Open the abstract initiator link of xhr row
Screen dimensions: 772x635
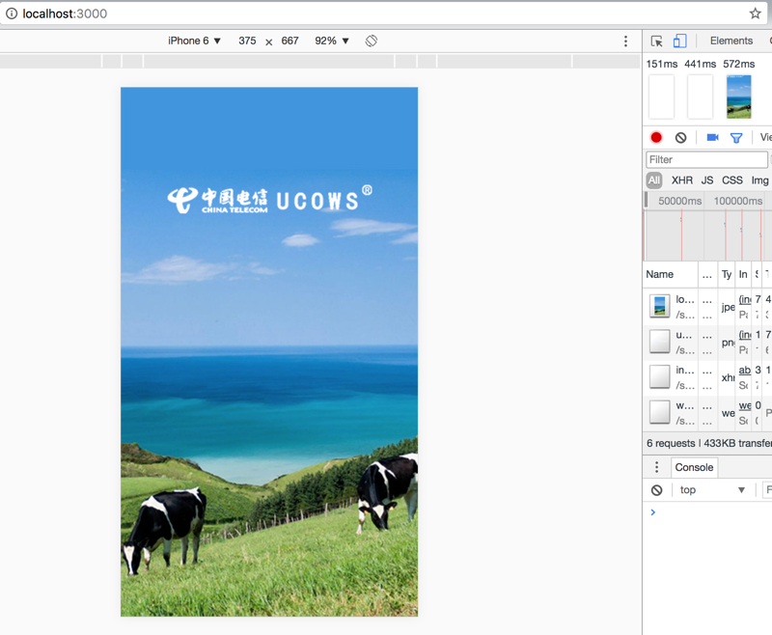click(744, 370)
